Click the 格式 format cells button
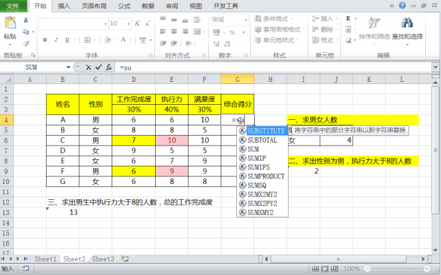441x275 pixels. (325, 40)
